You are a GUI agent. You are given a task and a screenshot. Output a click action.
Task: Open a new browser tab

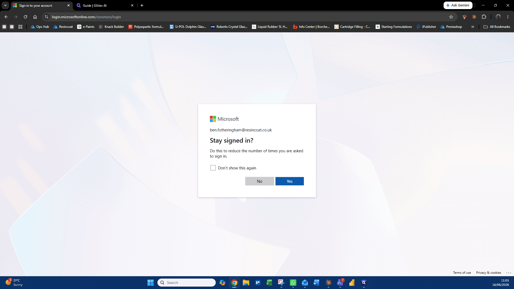point(142,5)
